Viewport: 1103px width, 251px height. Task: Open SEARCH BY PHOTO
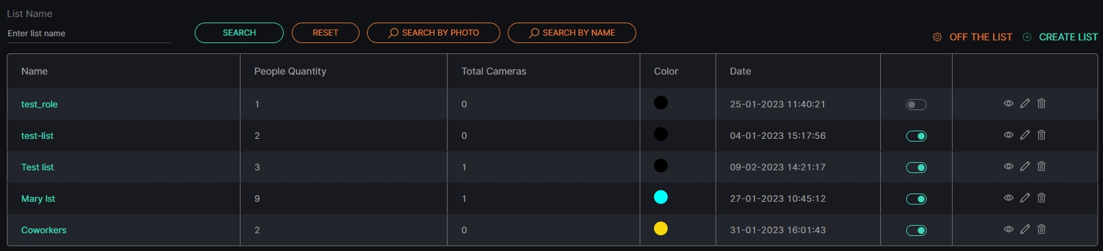433,33
